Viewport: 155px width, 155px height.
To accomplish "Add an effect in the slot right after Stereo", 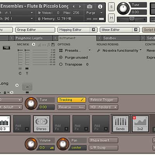I will coord(61,124).
